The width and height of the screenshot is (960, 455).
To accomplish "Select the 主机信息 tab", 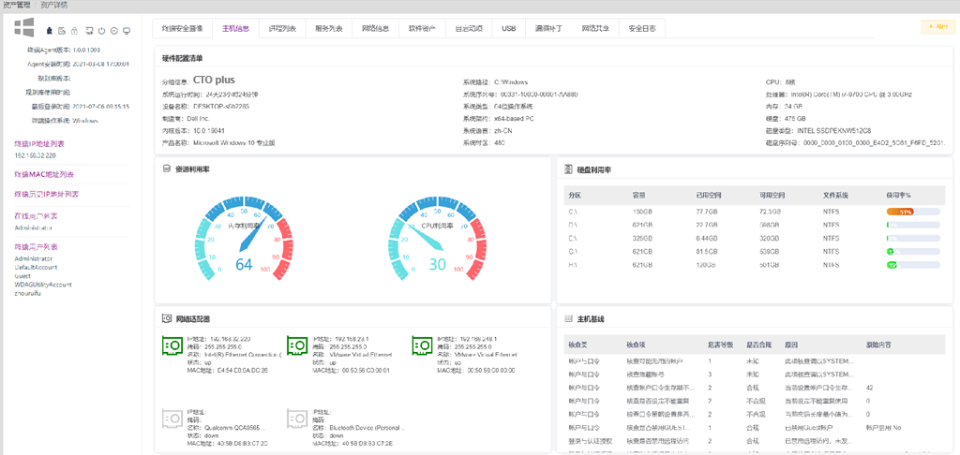I will point(235,29).
